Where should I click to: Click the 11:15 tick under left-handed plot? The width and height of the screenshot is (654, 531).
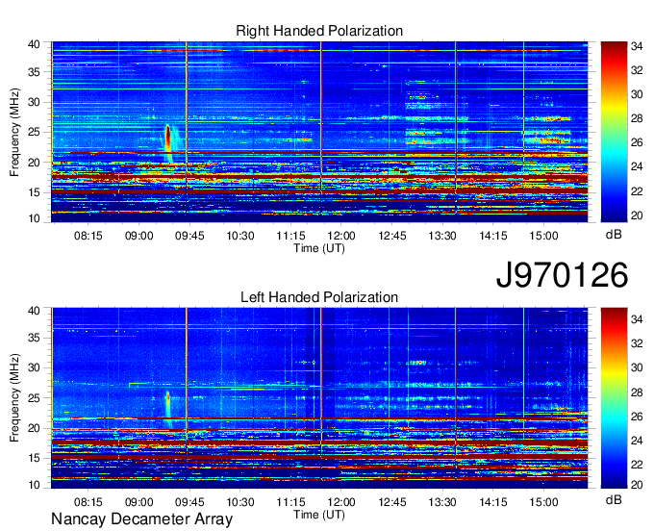[x=290, y=502]
